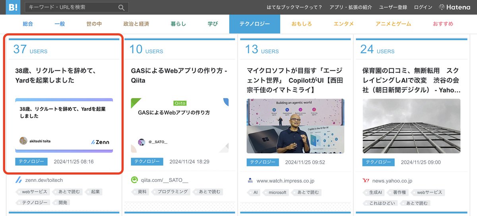This screenshot has width=477, height=216.
Task: Click the 起業 tag
Action: (94, 192)
